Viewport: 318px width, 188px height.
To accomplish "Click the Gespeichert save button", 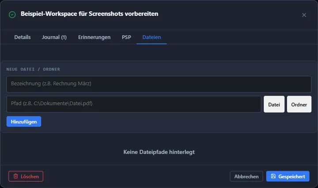I will [288, 176].
